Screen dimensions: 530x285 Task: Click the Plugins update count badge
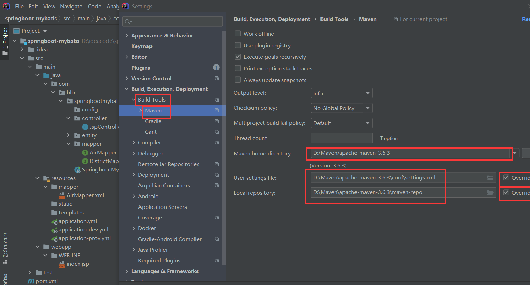216,68
